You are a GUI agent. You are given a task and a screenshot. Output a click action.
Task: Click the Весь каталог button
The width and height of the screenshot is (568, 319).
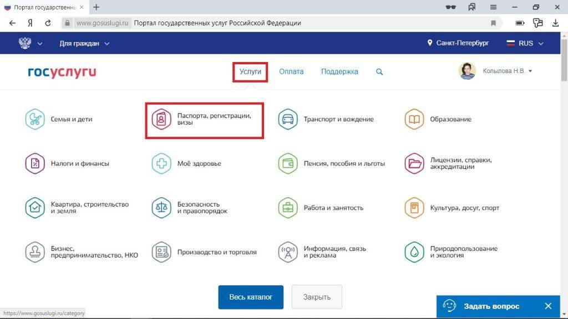(251, 297)
